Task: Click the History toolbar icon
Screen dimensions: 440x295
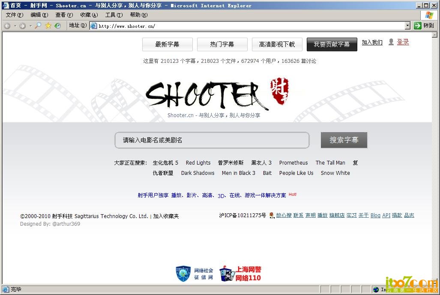Action: point(57,26)
